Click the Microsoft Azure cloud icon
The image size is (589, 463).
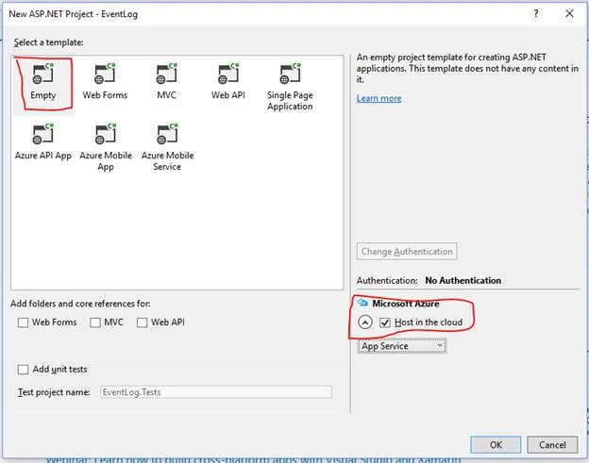(x=362, y=303)
